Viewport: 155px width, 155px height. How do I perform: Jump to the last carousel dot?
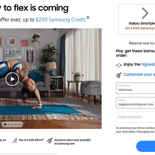(x=19, y=124)
